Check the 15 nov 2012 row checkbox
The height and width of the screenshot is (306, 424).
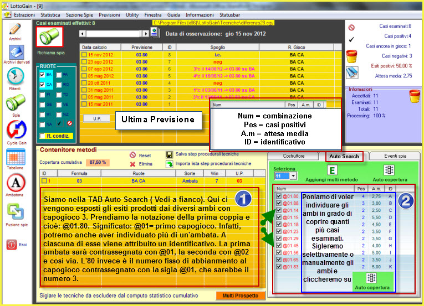(84, 55)
